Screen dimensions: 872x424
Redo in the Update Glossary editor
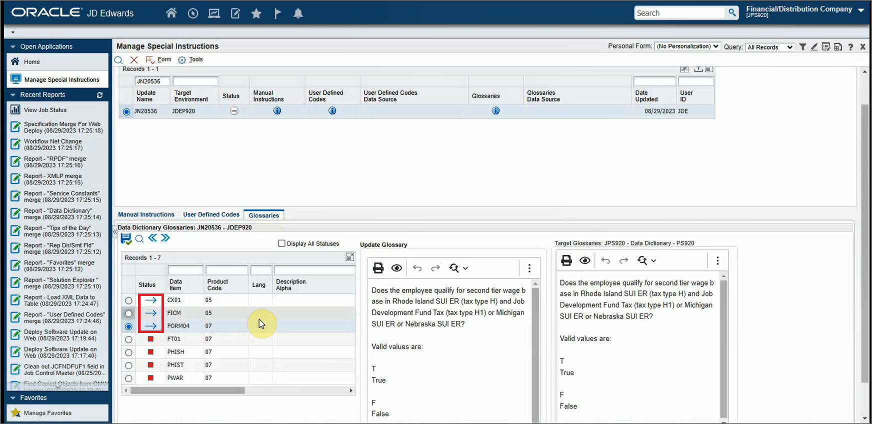pos(435,268)
